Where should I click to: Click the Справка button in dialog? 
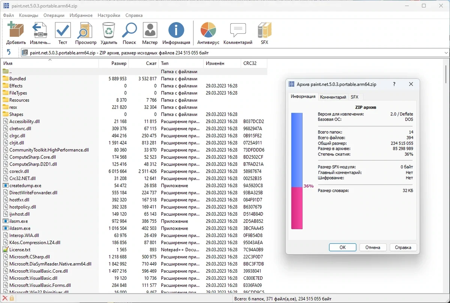(403, 247)
